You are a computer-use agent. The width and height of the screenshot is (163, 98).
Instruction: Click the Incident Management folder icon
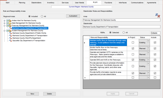pos(10,31)
